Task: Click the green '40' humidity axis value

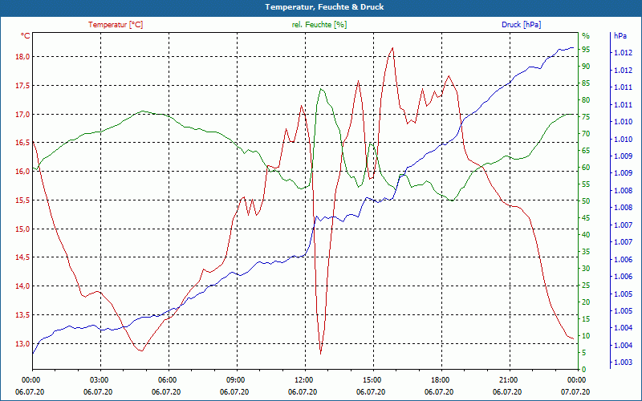Action: coord(586,235)
